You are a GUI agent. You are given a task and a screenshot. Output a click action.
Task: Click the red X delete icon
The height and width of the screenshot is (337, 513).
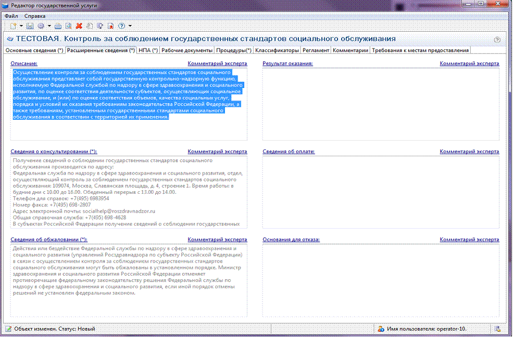pyautogui.click(x=79, y=26)
